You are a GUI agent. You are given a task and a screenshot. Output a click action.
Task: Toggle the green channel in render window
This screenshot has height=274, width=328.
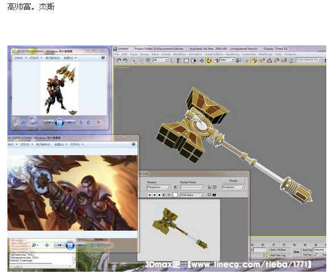pyautogui.click(x=154, y=195)
